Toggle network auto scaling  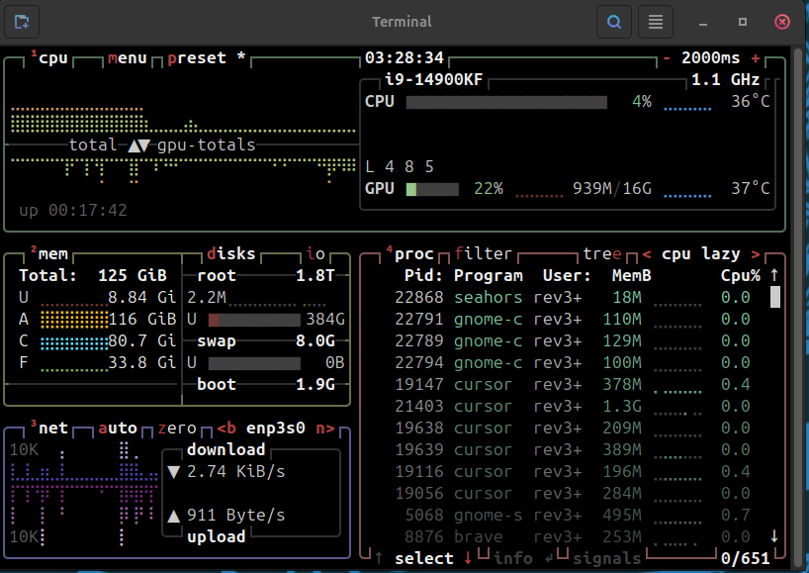coord(119,429)
